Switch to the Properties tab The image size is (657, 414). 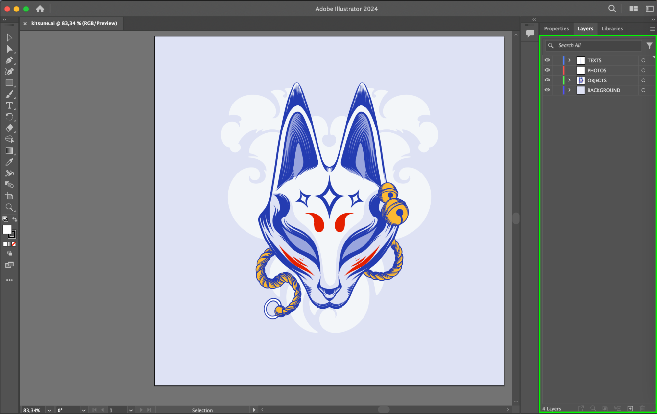click(556, 29)
